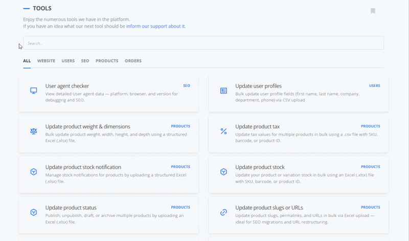The image size is (409, 241).
Task: Click the 'Bulk update user profile fields' description
Action: (298, 97)
